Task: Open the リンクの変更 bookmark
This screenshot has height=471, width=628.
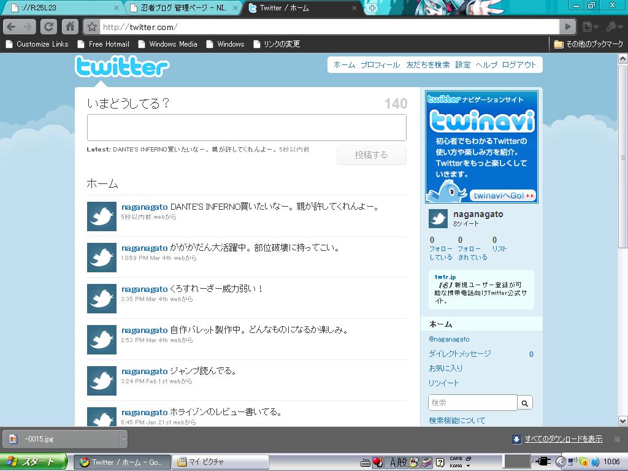Action: pyautogui.click(x=277, y=44)
